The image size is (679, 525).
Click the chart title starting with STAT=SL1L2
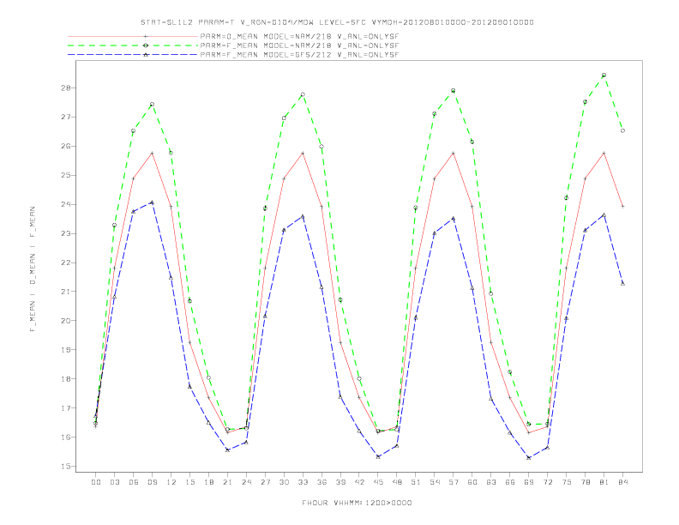pos(337,22)
